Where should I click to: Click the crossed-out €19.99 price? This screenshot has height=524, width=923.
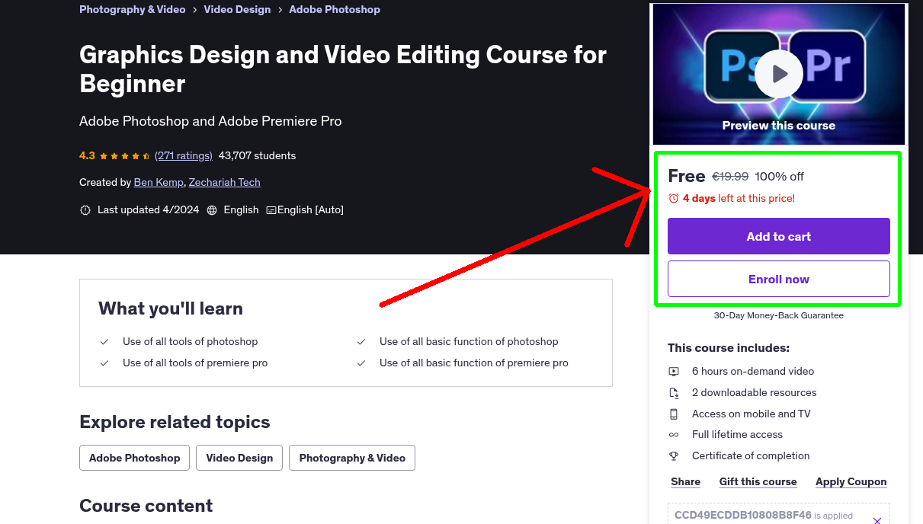pos(730,177)
